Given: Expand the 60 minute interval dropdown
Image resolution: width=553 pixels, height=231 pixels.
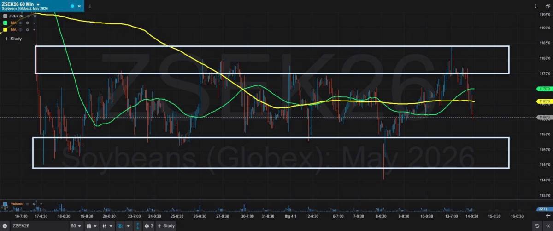Looking at the screenshot, I should click(x=76, y=226).
